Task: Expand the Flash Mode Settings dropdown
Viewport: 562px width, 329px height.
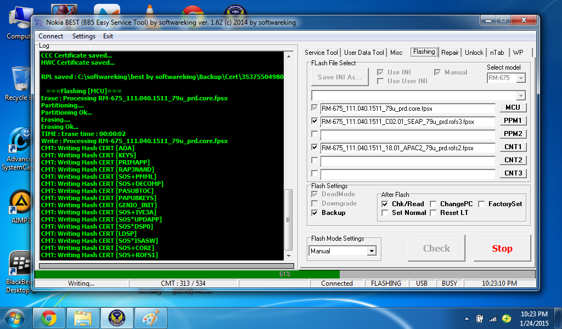Action: (x=372, y=251)
